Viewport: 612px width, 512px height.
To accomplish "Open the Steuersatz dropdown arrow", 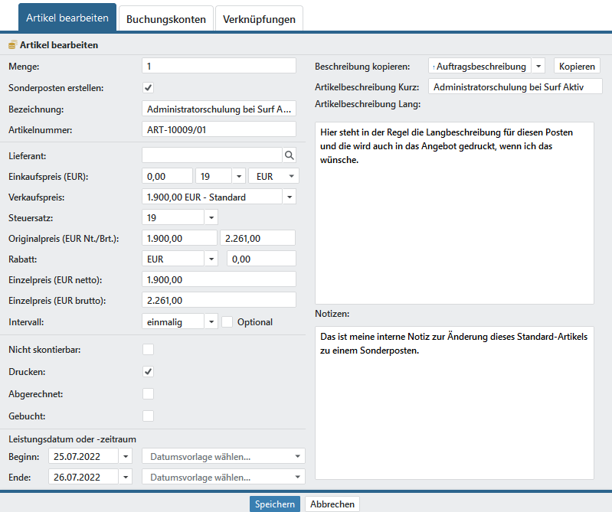I will pyautogui.click(x=211, y=217).
